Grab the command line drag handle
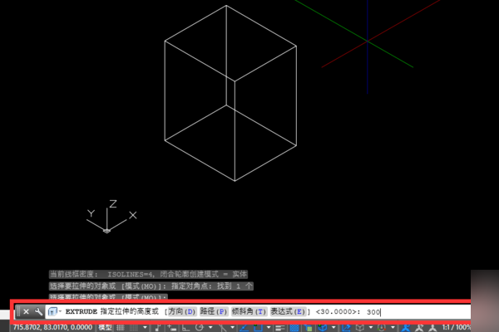The height and width of the screenshot is (332, 499). [18, 312]
